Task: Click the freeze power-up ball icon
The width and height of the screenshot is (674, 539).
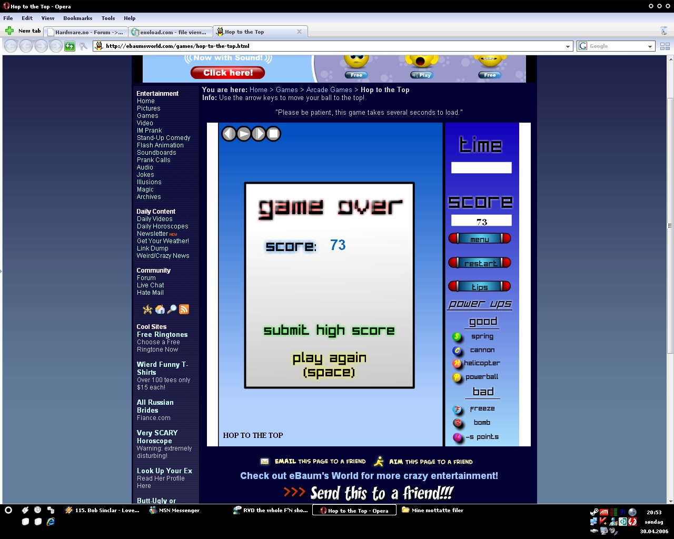Action: 458,410
